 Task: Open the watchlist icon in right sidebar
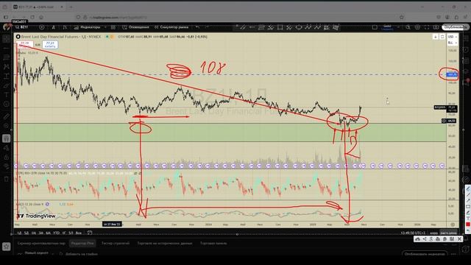466,39
